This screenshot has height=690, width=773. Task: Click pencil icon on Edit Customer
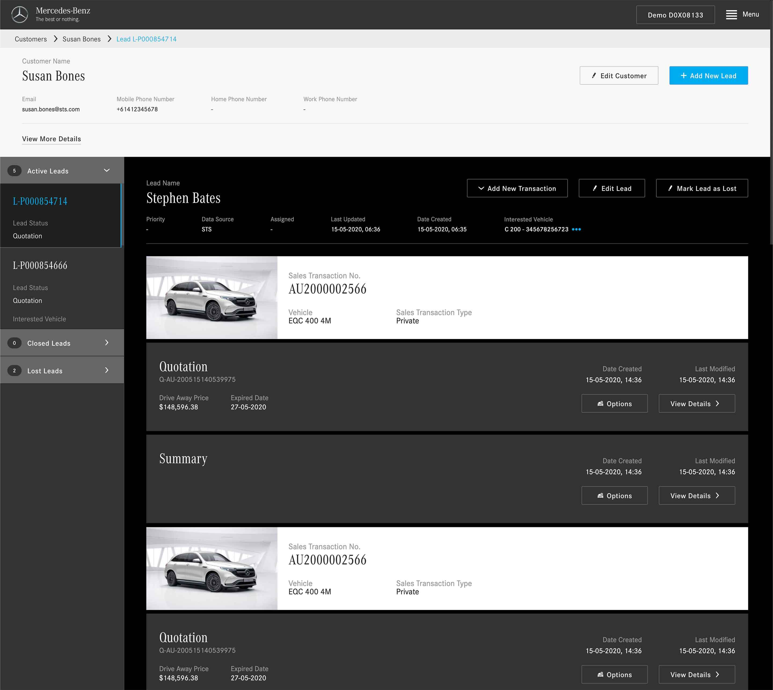pos(594,75)
